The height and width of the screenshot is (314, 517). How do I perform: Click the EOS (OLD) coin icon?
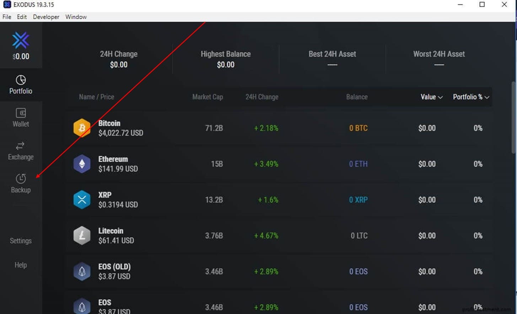(82, 271)
